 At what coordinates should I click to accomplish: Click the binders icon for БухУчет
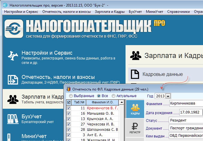click(x=13, y=119)
